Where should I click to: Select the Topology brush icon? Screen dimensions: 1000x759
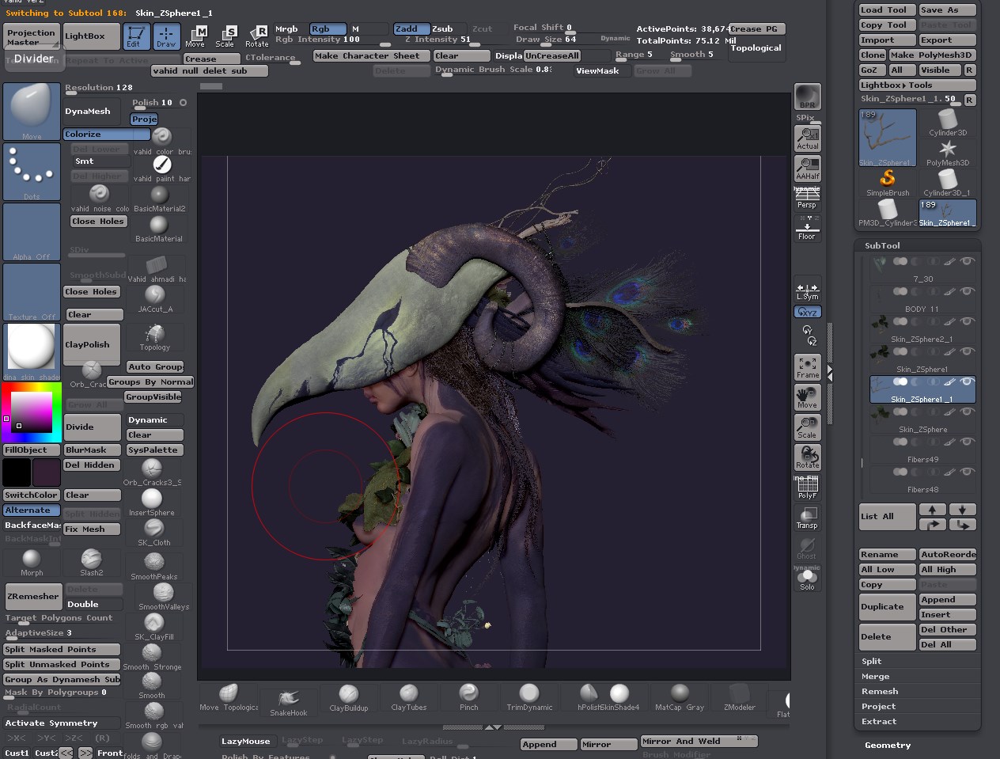point(155,337)
